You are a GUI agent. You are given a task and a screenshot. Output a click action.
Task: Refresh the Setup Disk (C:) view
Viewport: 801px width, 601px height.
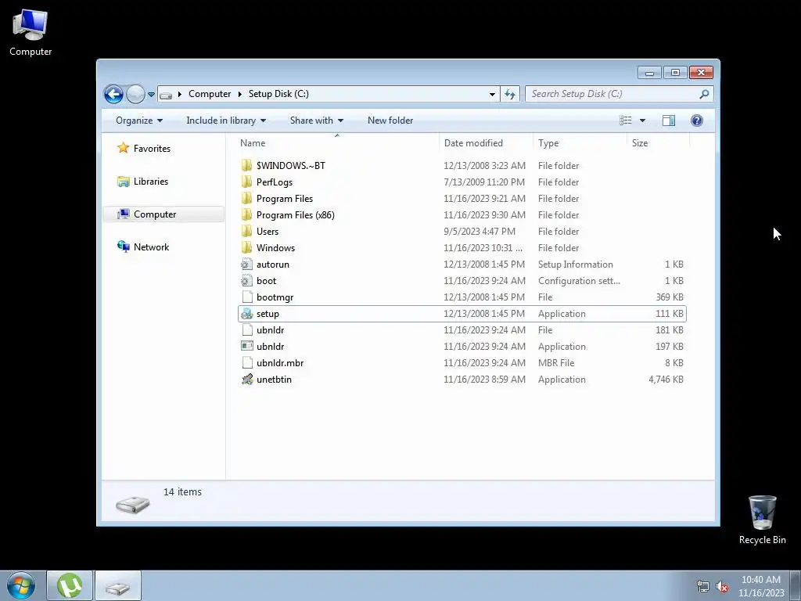[510, 94]
